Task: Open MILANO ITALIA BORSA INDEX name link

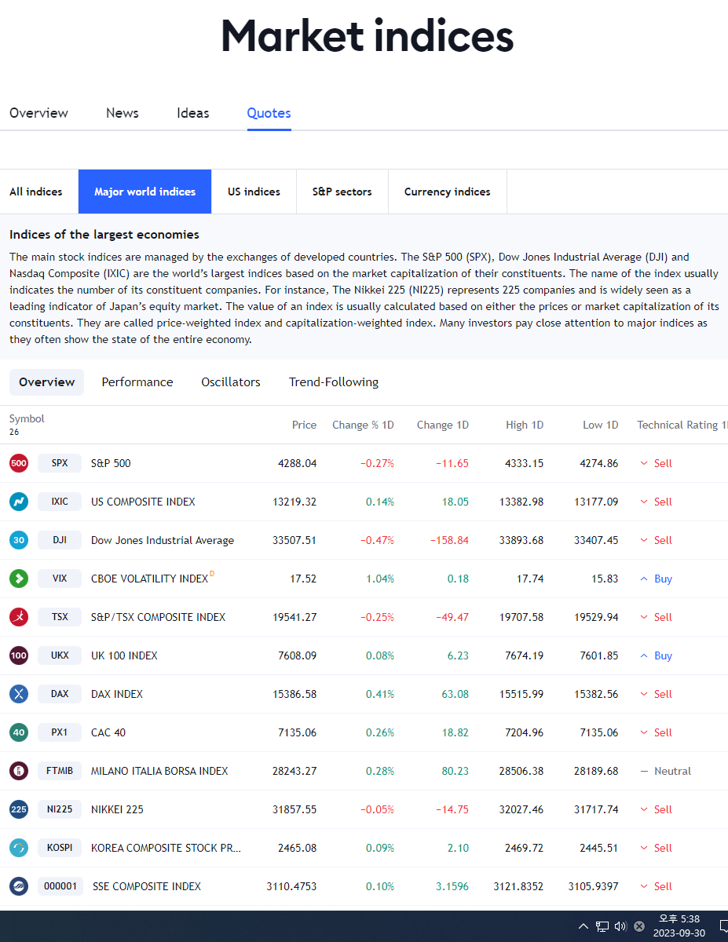Action: [x=159, y=771]
